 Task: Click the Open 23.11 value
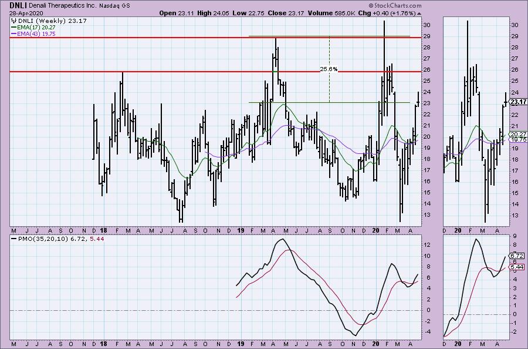(x=177, y=13)
